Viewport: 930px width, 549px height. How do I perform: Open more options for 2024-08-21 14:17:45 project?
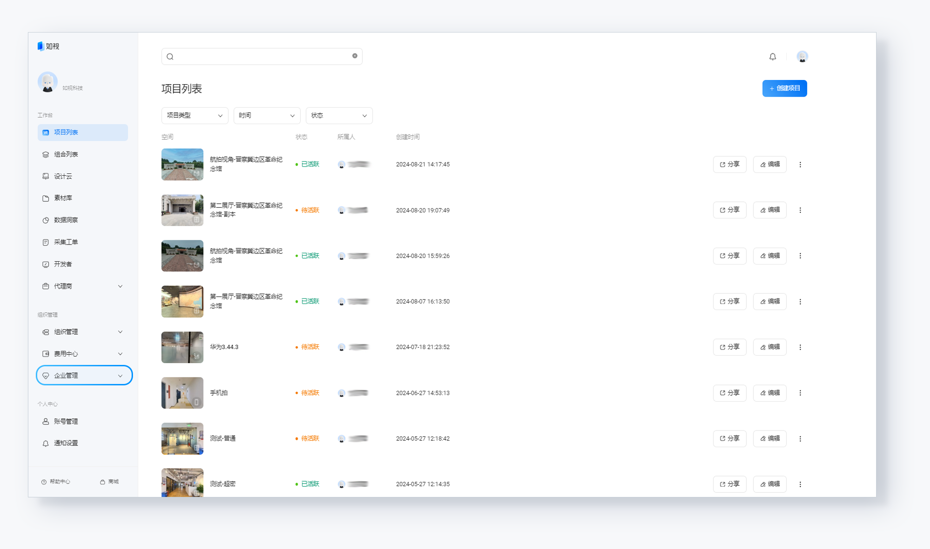point(800,165)
